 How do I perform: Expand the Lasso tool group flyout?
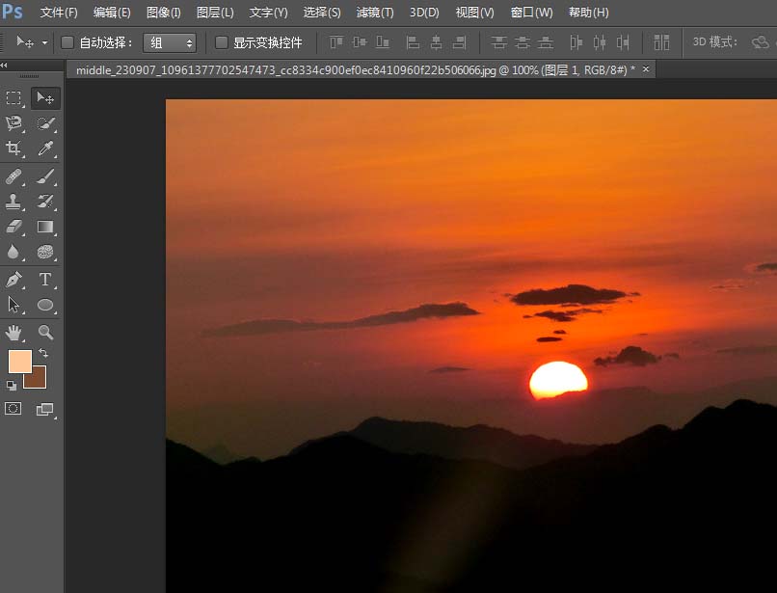(22, 130)
